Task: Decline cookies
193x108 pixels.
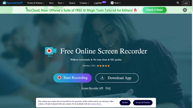Action: [x=125, y=103]
